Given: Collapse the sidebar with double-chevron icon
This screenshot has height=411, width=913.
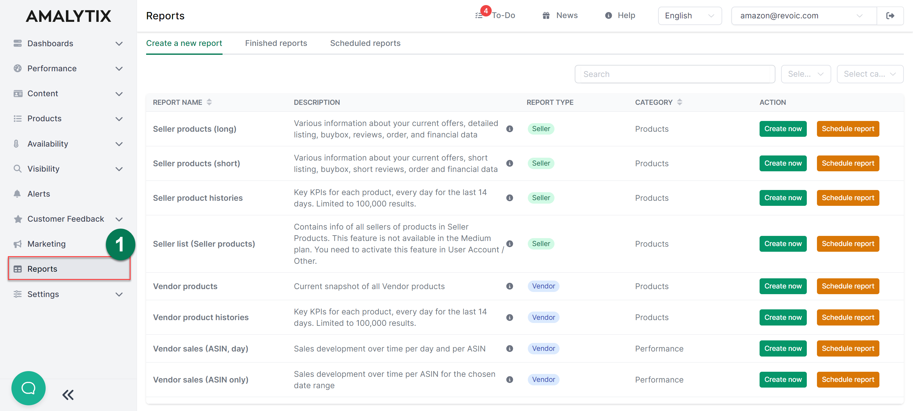Looking at the screenshot, I should (x=67, y=394).
